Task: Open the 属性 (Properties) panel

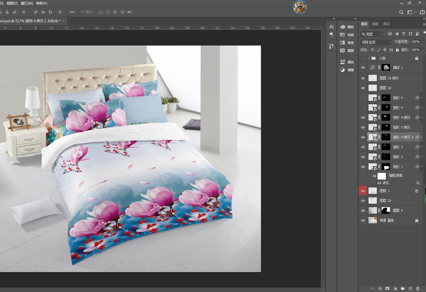Action: 347,62
